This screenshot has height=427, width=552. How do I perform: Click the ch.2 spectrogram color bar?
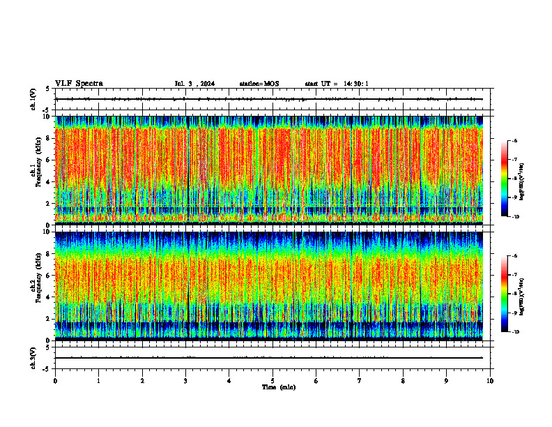pos(504,294)
